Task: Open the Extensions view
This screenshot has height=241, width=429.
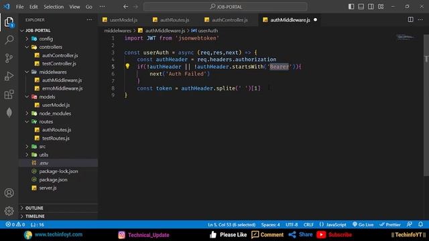Action: (x=9, y=94)
